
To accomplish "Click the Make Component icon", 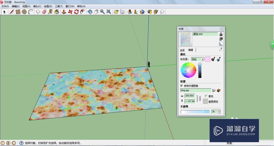I will (38, 12).
